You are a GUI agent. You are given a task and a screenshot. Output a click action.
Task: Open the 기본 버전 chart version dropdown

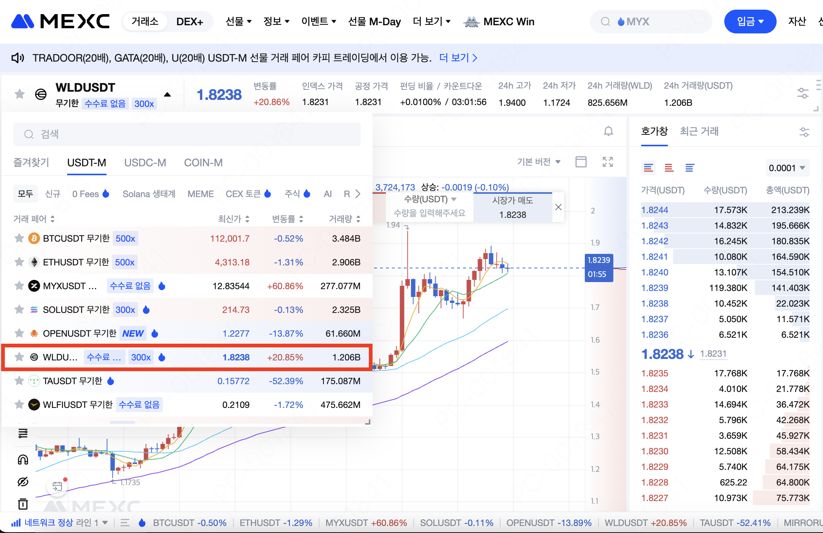click(x=538, y=162)
